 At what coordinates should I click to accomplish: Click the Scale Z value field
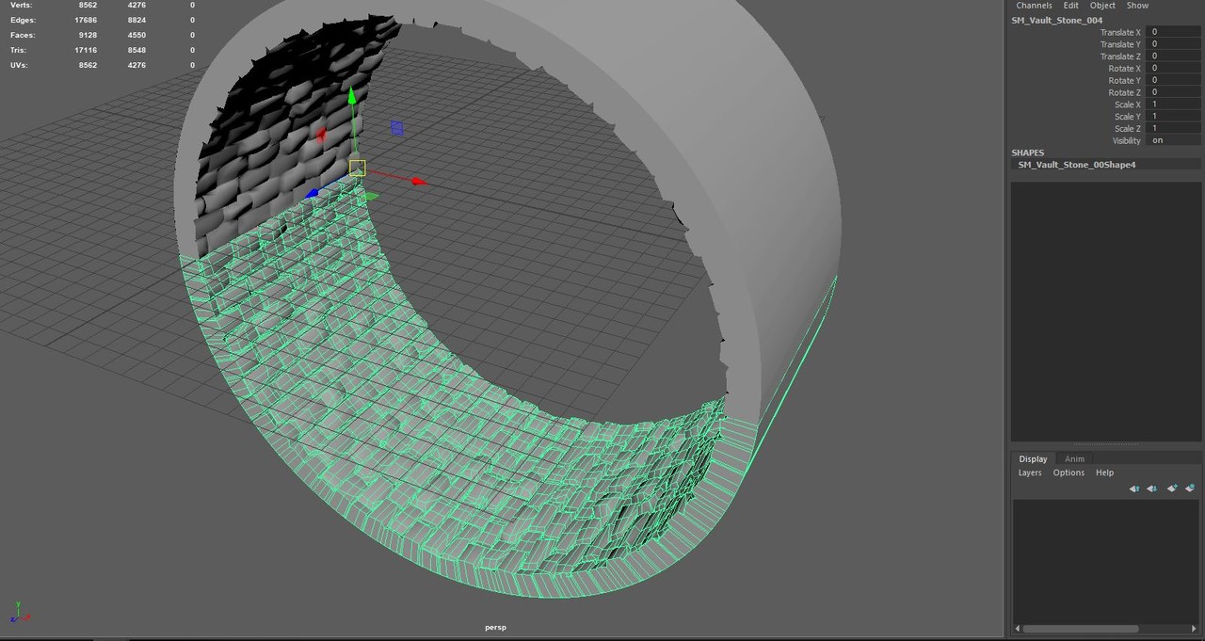coord(1172,129)
